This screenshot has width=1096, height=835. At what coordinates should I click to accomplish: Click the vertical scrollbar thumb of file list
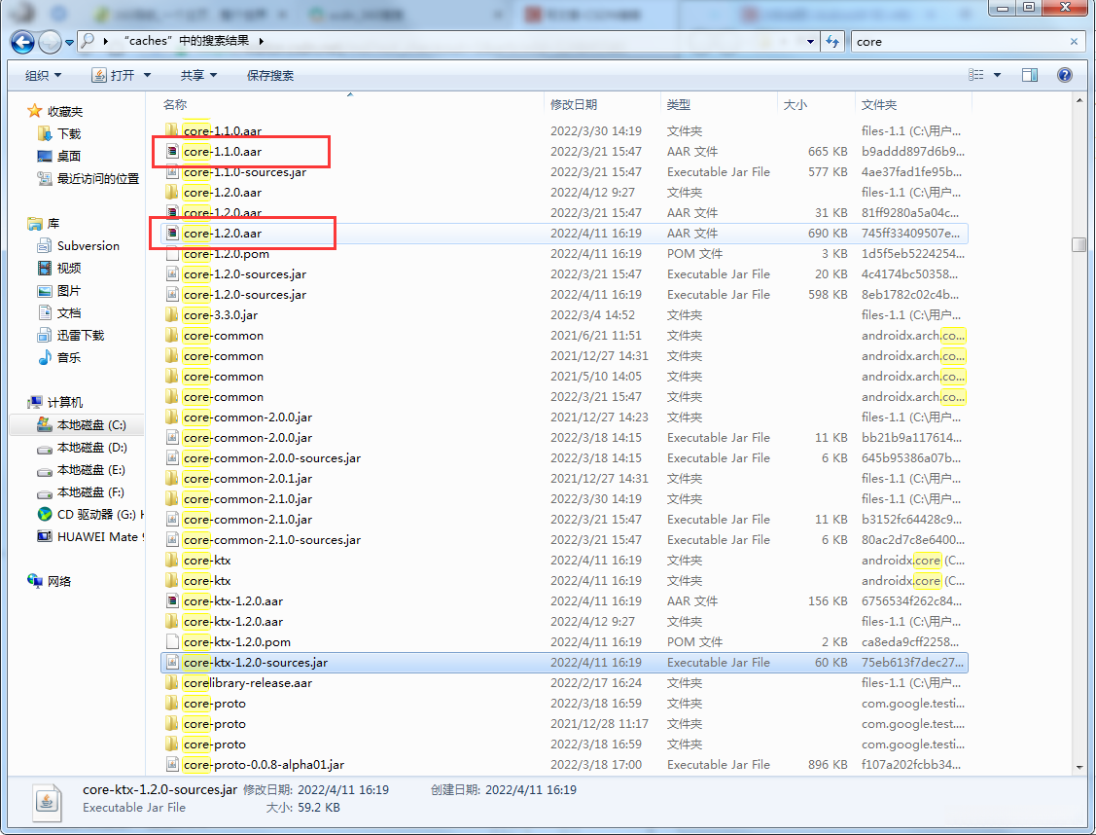point(1078,244)
